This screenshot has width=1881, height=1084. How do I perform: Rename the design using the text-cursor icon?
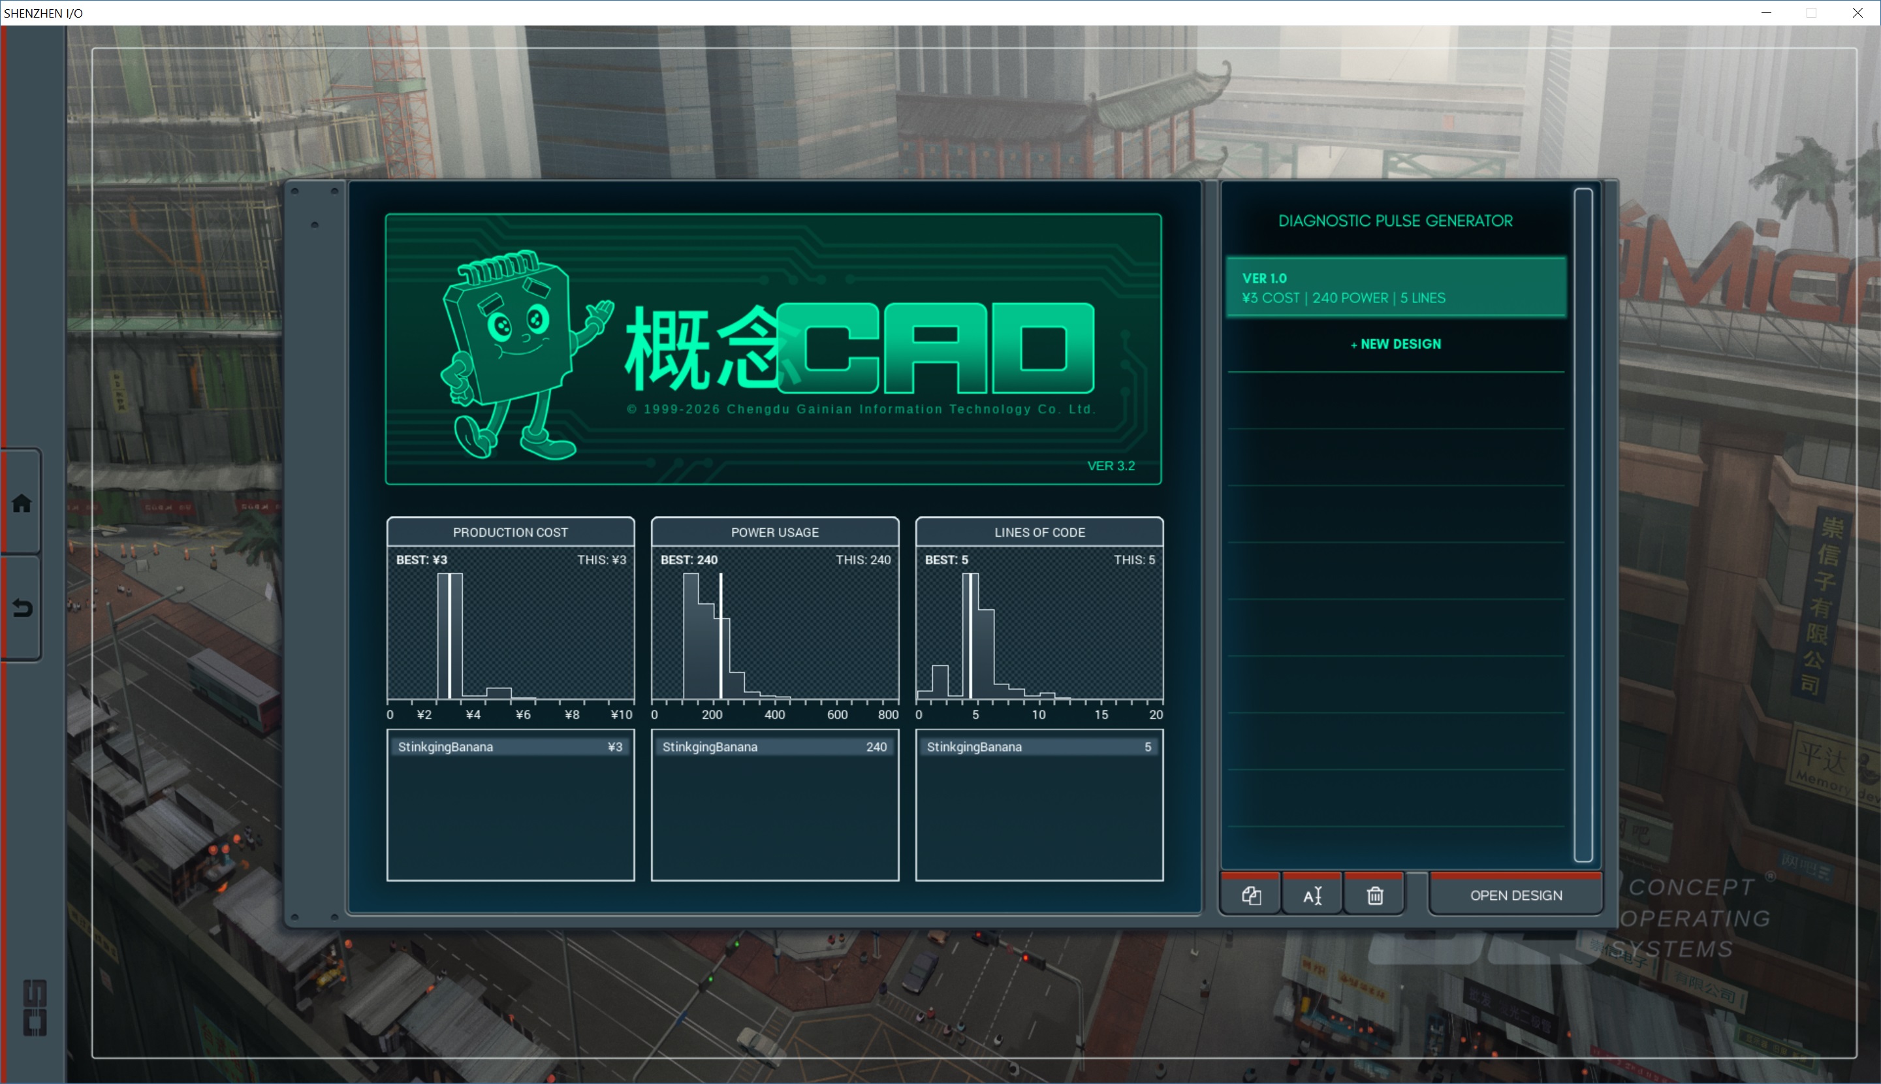tap(1312, 896)
